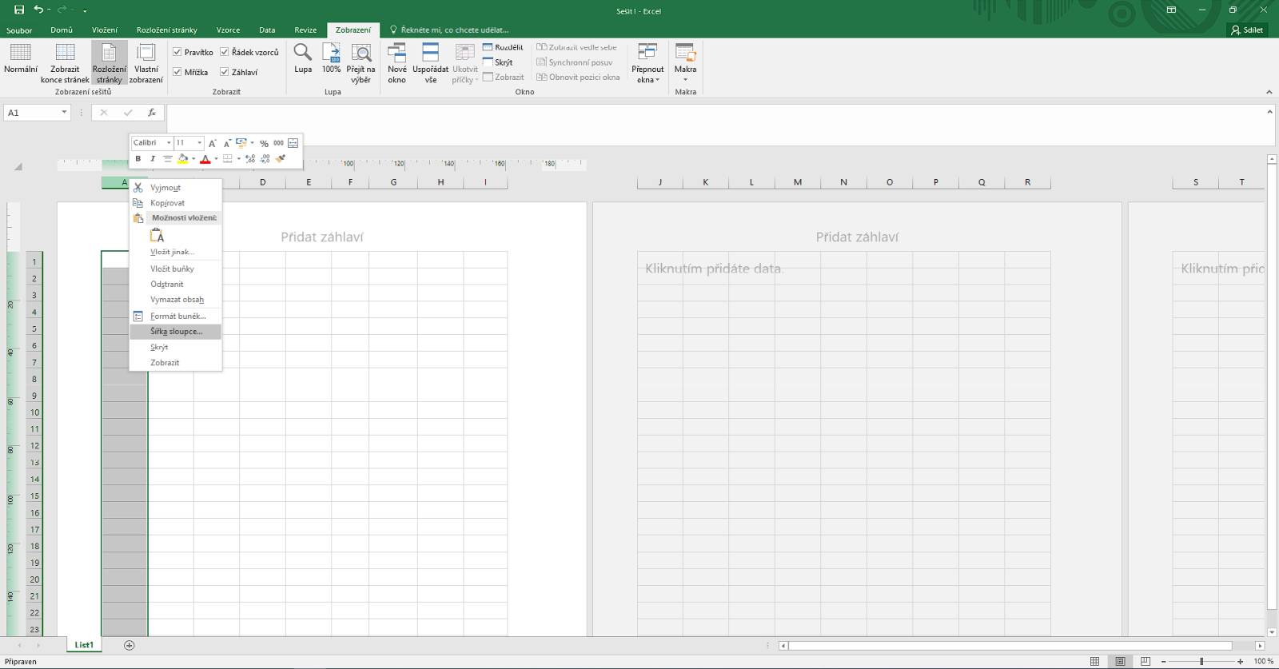This screenshot has width=1279, height=669.
Task: Set zoom to 100% in ribbon
Action: (331, 58)
